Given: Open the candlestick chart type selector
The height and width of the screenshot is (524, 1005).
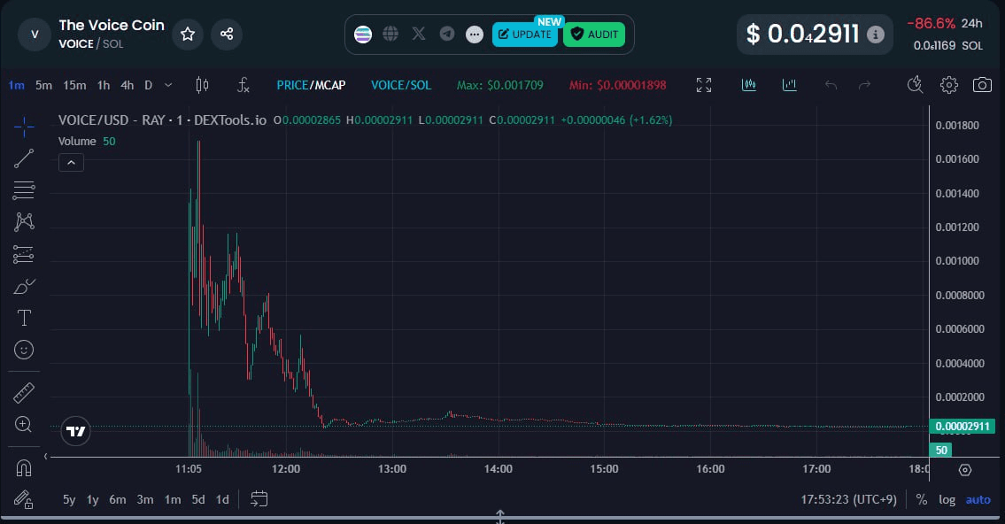Looking at the screenshot, I should (x=202, y=85).
